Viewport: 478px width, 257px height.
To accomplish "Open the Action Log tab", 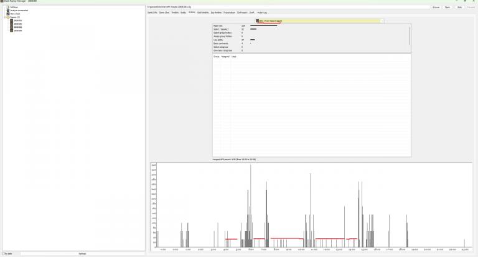I will click(x=262, y=12).
